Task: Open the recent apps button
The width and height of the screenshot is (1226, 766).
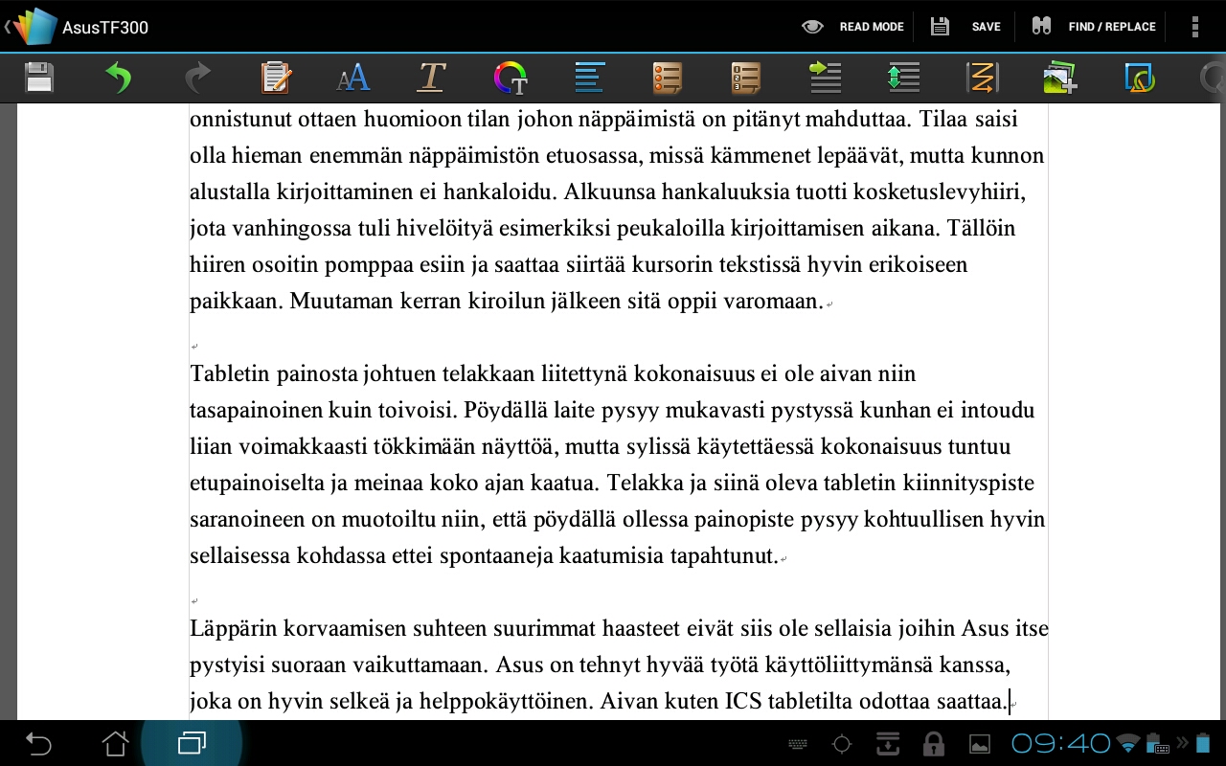Action: 192,743
